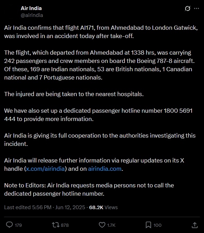Like the post with heart icon
Screen dimensions: 204x233
coord(102,225)
